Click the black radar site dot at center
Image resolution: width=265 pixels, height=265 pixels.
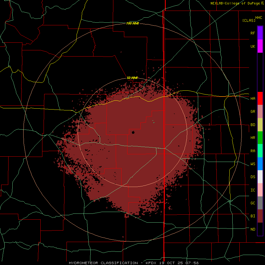[x=133, y=132]
